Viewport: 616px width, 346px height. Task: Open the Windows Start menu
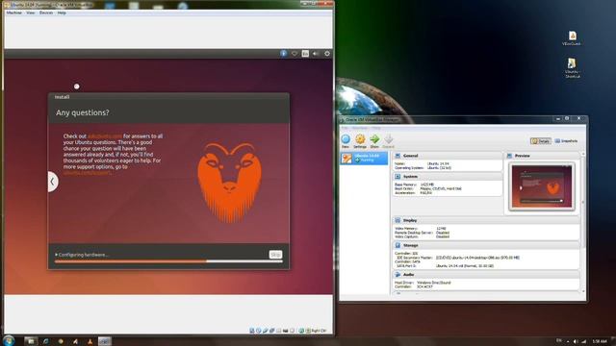coord(9,340)
